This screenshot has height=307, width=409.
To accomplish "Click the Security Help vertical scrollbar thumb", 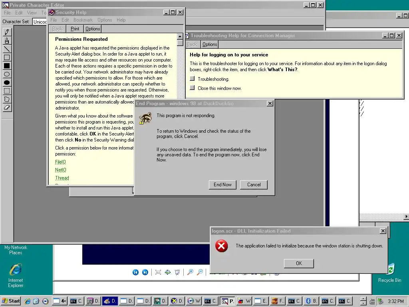I will (x=180, y=42).
